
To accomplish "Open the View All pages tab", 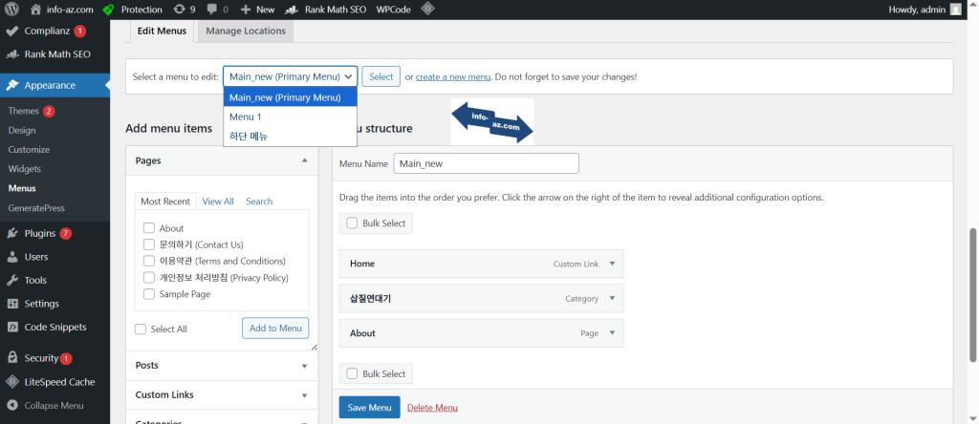I will pos(218,201).
